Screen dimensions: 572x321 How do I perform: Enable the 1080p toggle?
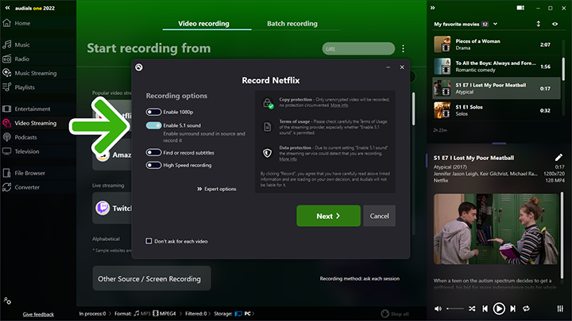tap(153, 112)
